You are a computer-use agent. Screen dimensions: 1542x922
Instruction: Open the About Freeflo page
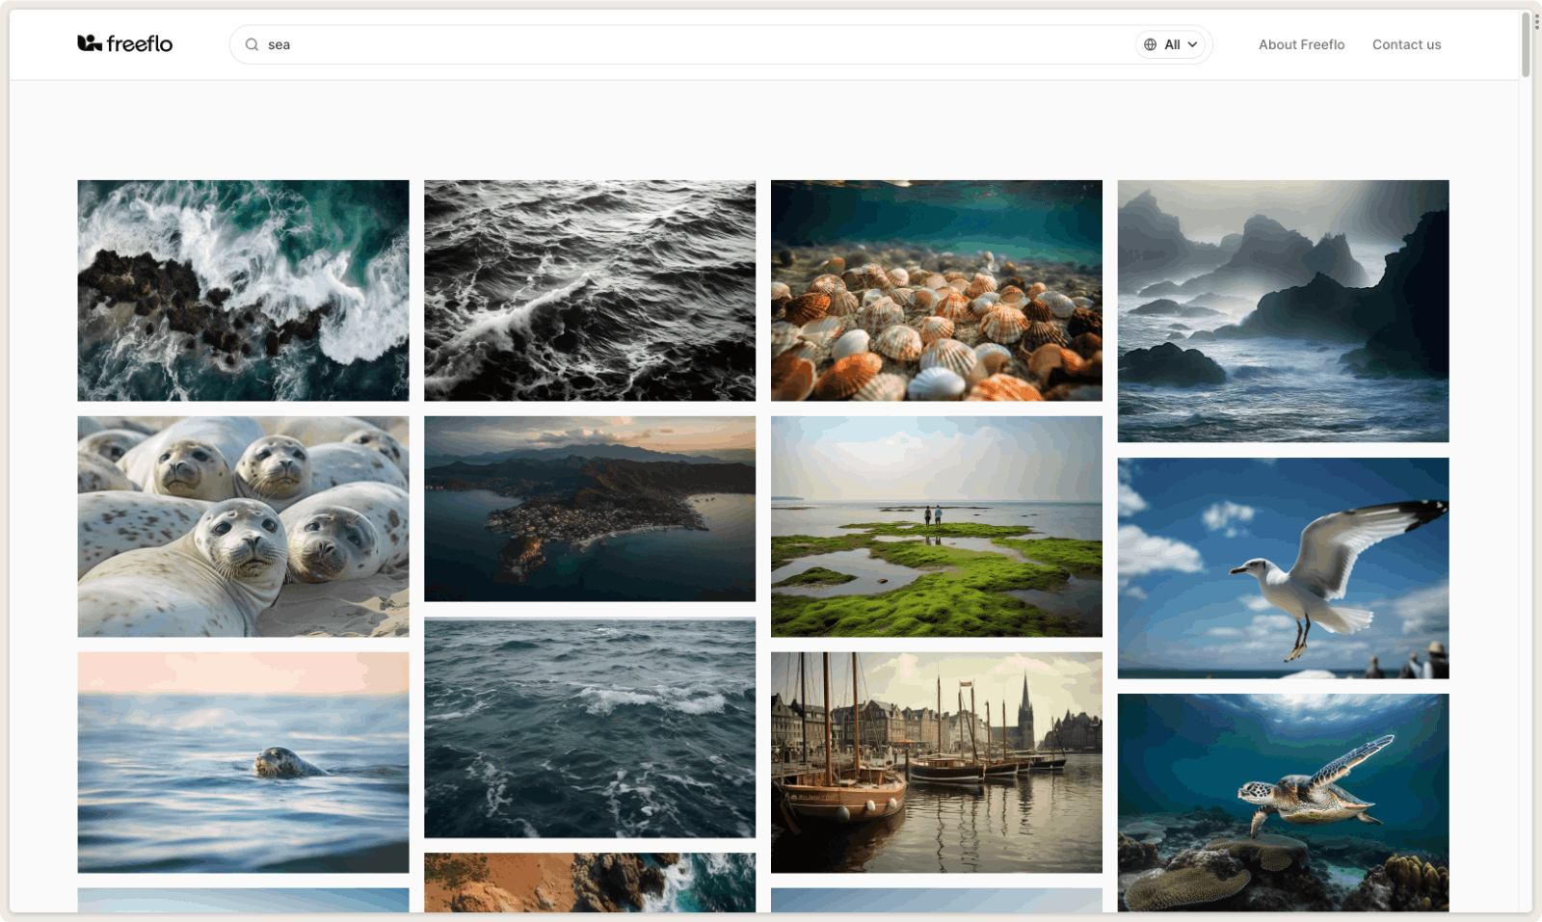pos(1301,44)
